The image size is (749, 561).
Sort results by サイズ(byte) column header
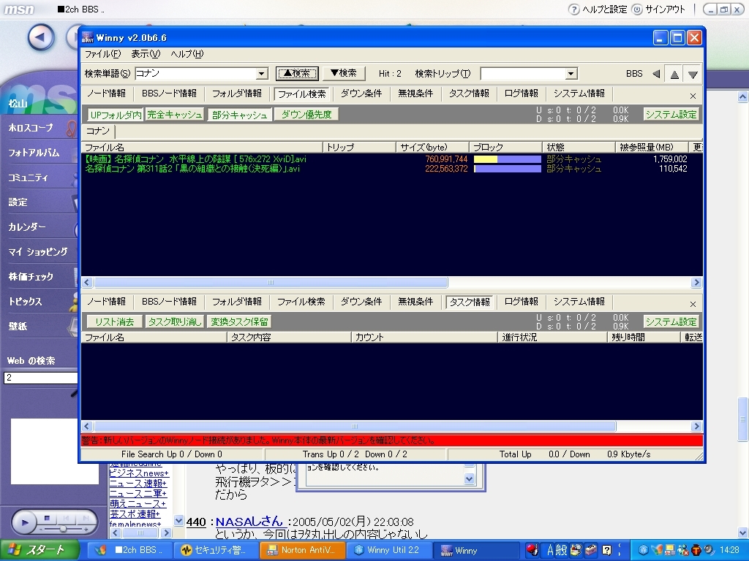coord(432,147)
